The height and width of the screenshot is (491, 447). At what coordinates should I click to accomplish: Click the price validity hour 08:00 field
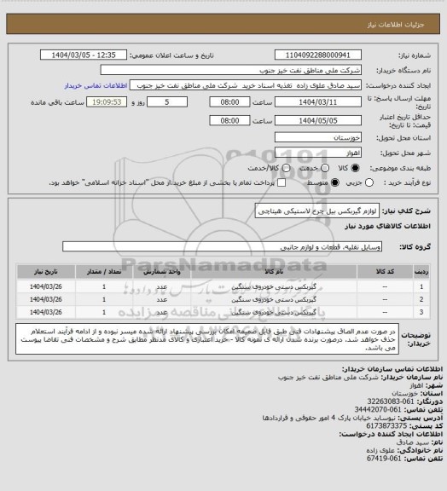coord(229,120)
